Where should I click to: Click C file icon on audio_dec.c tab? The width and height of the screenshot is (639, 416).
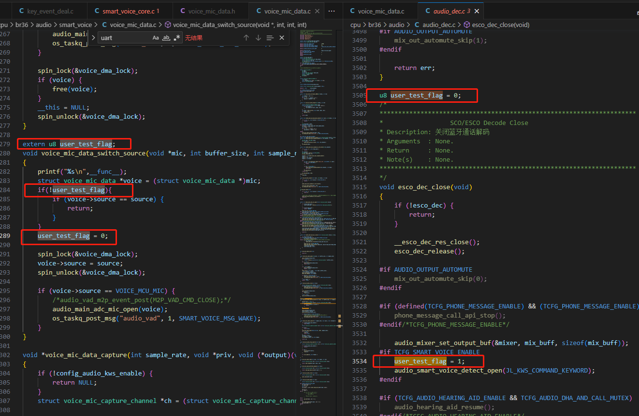coord(427,11)
